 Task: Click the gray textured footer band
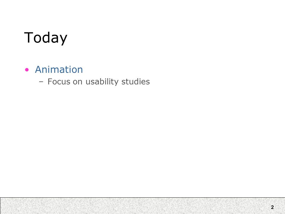142,206
